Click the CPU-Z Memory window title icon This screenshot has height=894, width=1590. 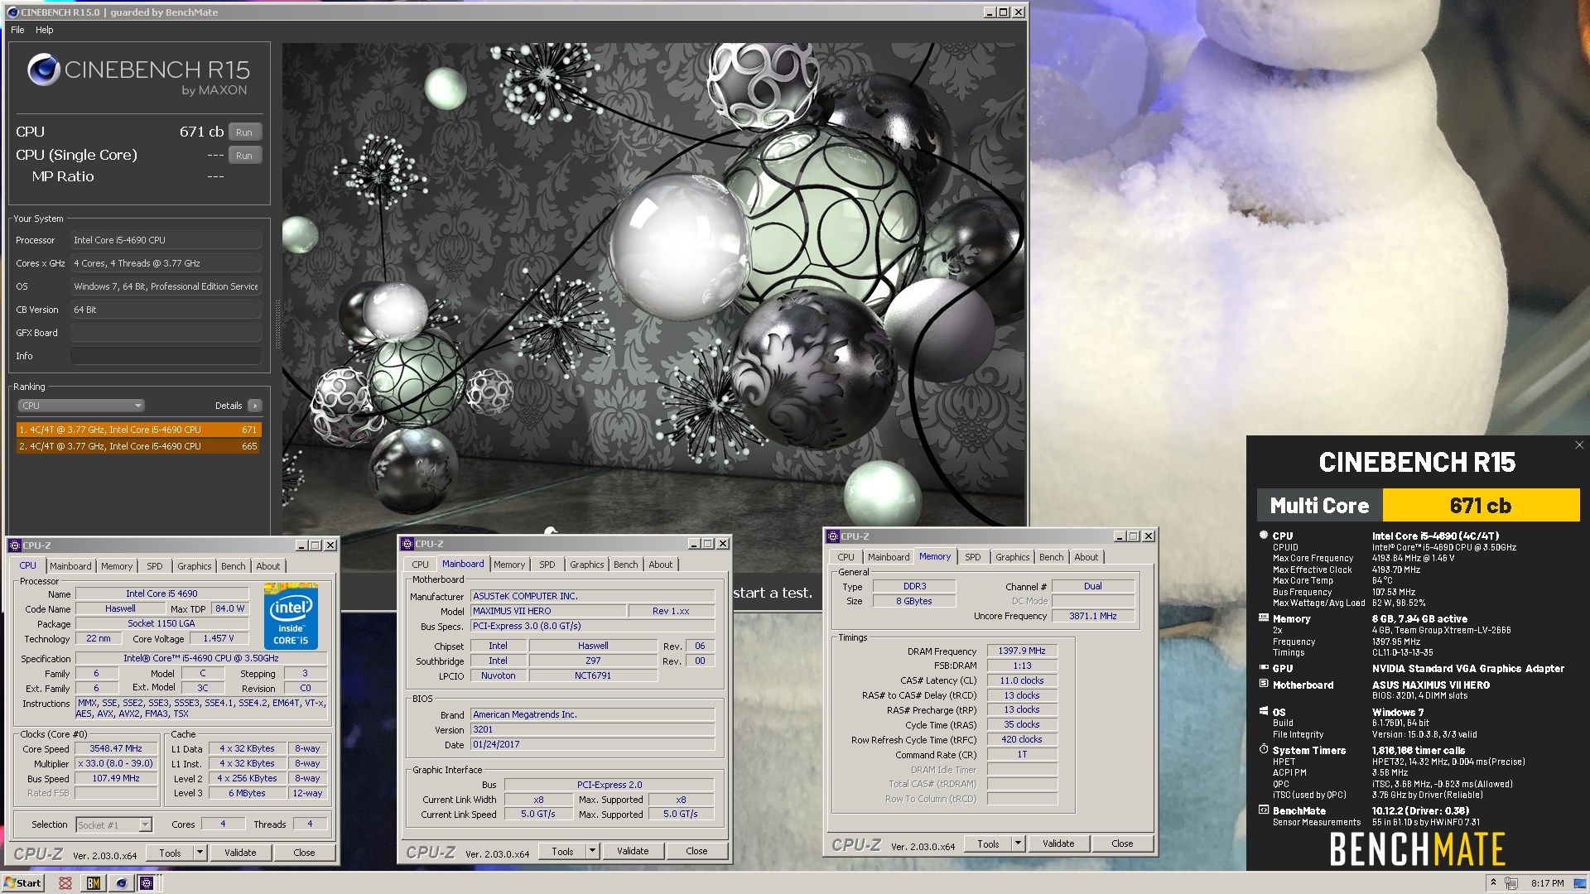(833, 536)
